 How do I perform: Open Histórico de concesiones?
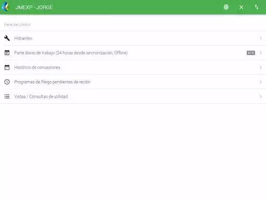(x=133, y=68)
